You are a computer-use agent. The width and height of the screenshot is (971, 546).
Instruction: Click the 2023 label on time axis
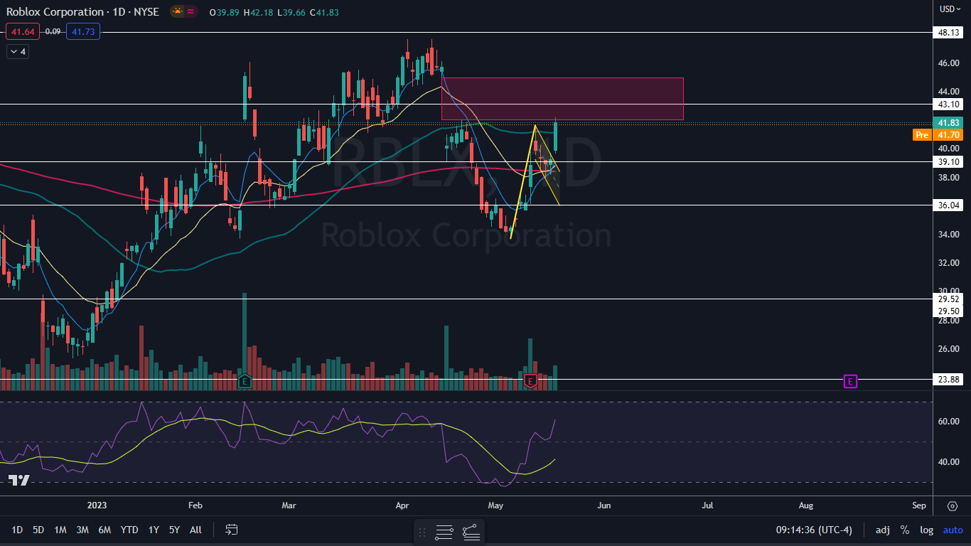point(96,505)
